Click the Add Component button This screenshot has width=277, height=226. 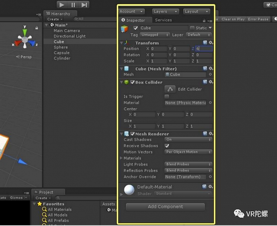165,207
